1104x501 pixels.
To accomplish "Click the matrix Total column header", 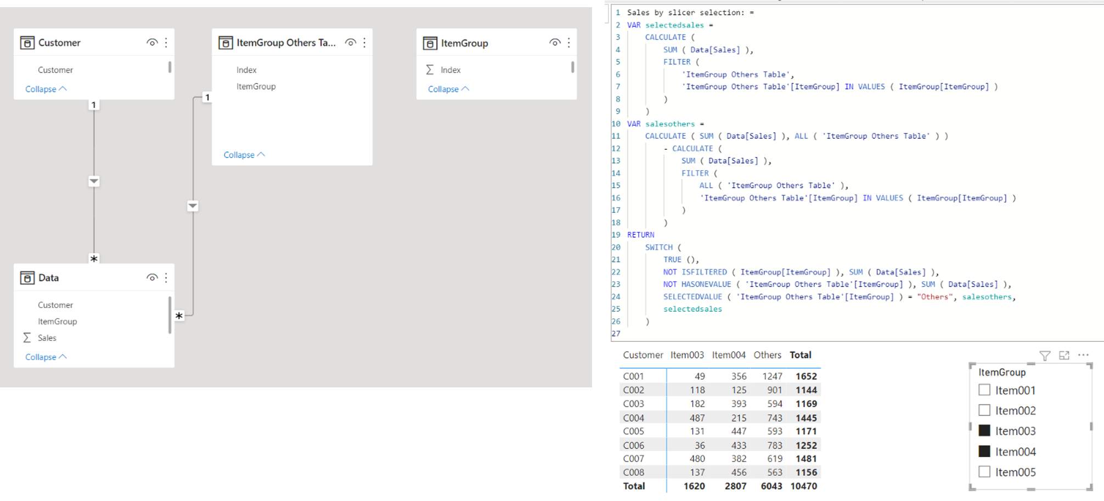I will [x=801, y=355].
